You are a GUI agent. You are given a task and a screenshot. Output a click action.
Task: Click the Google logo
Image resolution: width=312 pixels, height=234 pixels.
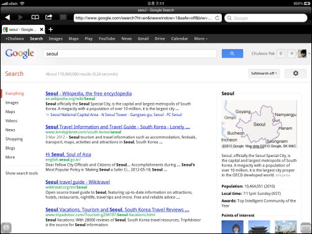(19, 53)
